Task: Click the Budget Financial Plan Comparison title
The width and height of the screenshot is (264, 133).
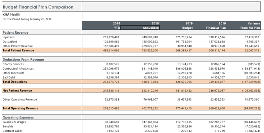Action: [x=38, y=7]
